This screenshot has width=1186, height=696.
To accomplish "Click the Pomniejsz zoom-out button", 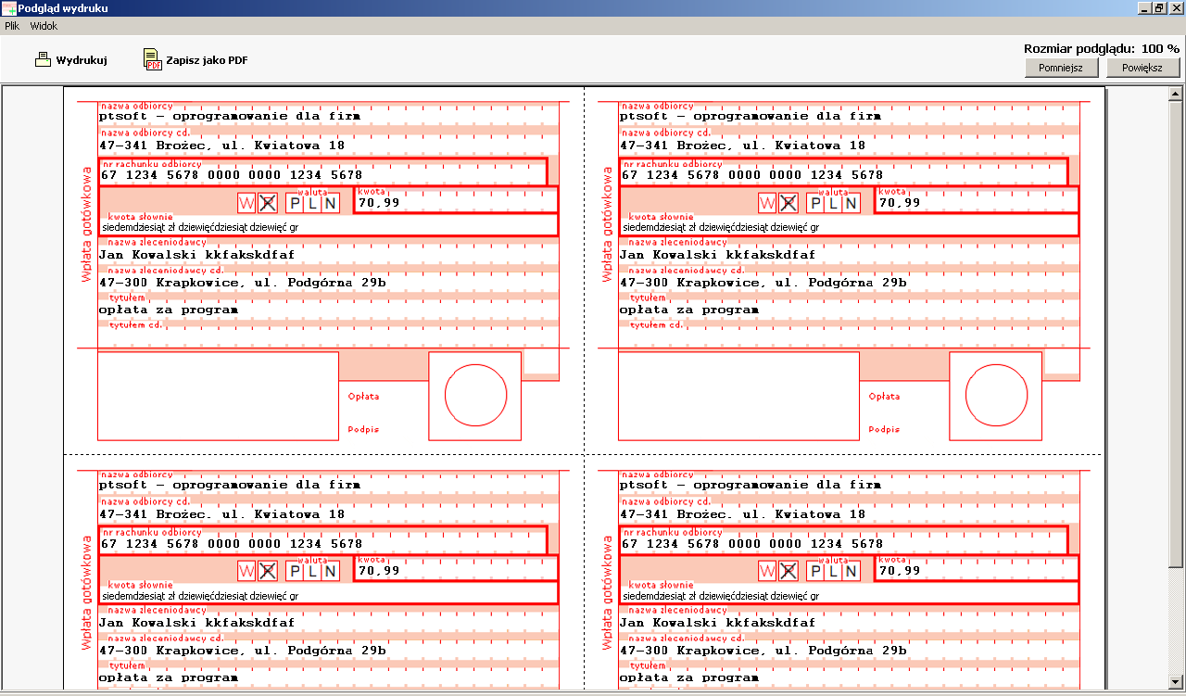I will (x=1061, y=68).
